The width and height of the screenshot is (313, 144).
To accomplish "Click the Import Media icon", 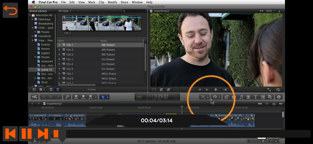I will [x=34, y=97].
